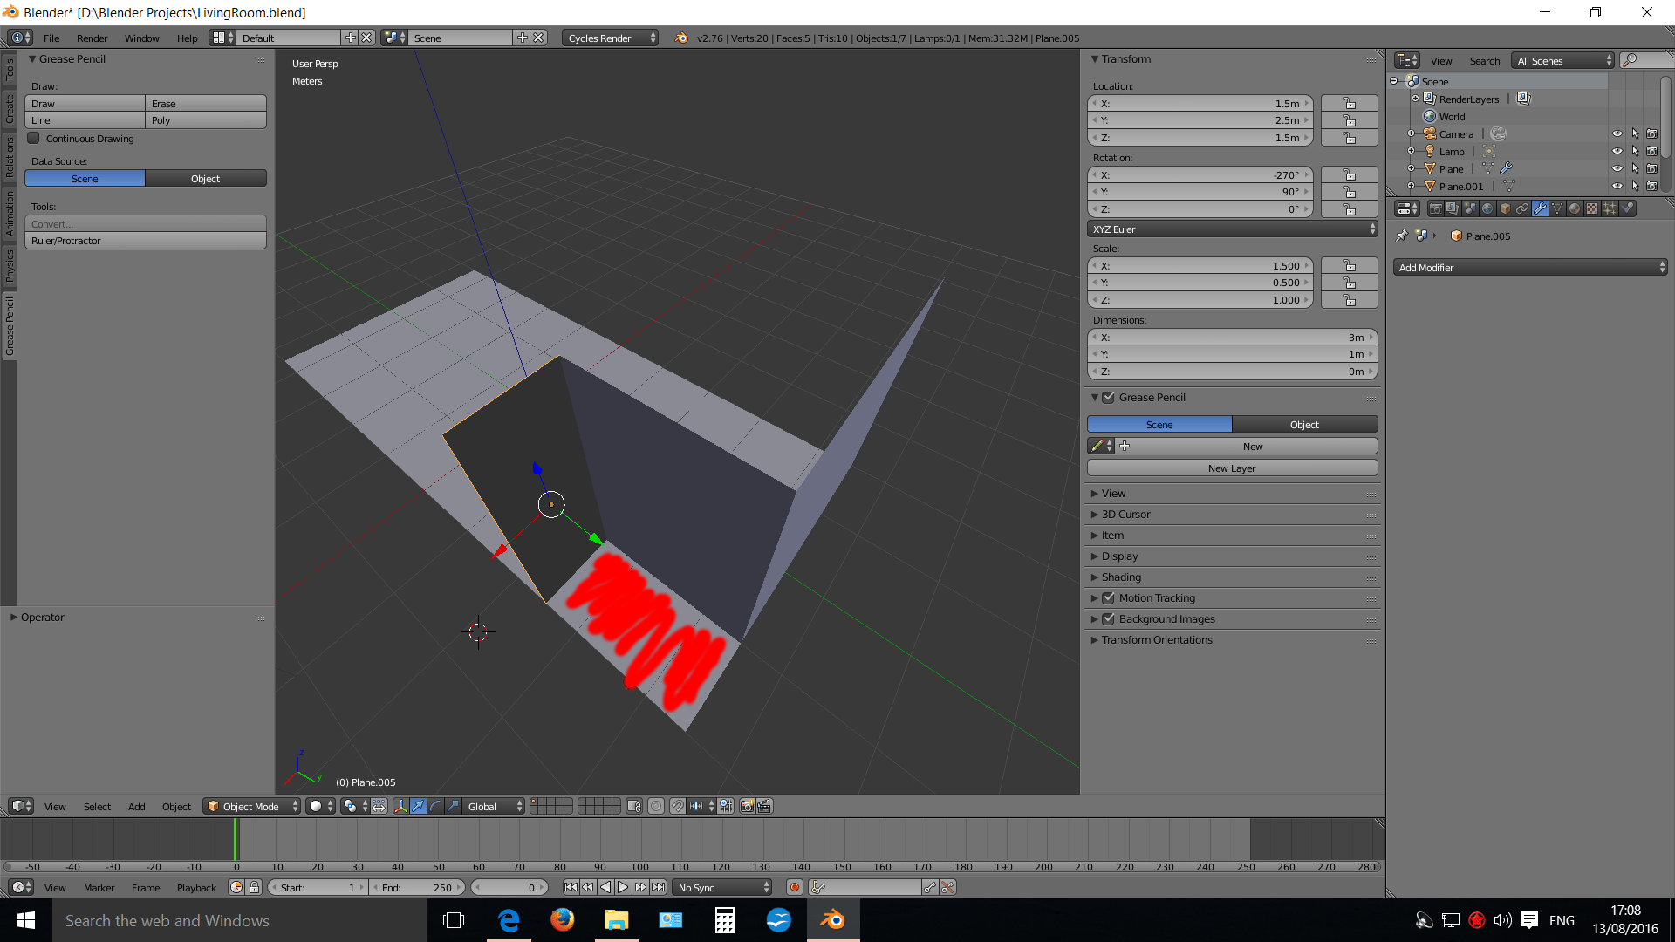Click the render-image camera icon in the viewport header
This screenshot has width=1675, height=942.
(748, 806)
